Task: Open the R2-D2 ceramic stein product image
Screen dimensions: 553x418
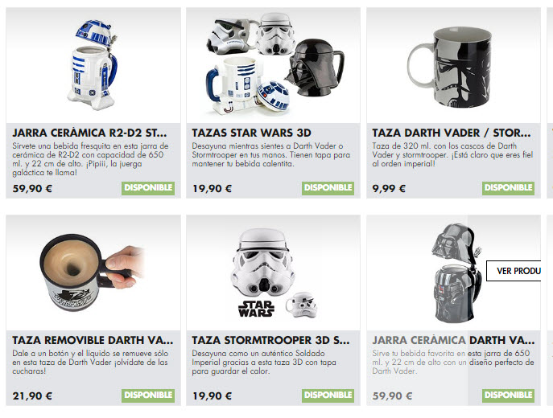Action: 93,65
